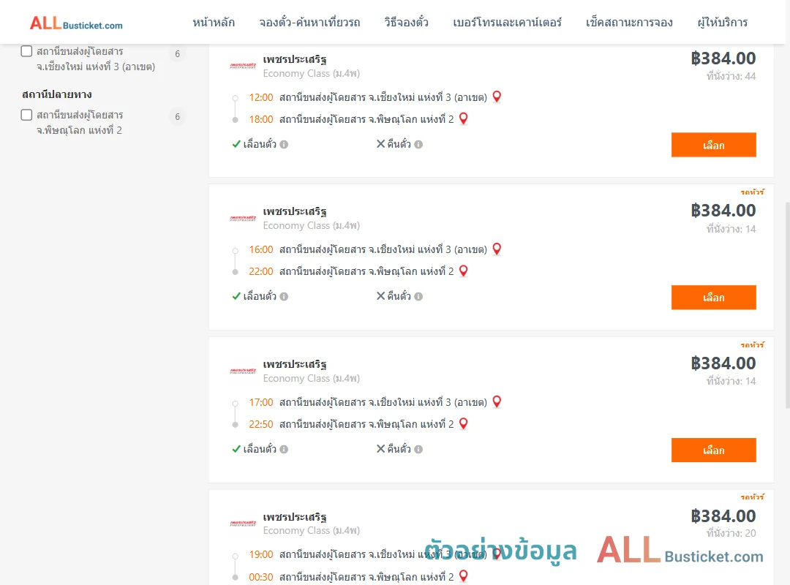
Task: Show เลื่อนตั๋ว info icon on 17:00 trip
Action: click(x=284, y=450)
